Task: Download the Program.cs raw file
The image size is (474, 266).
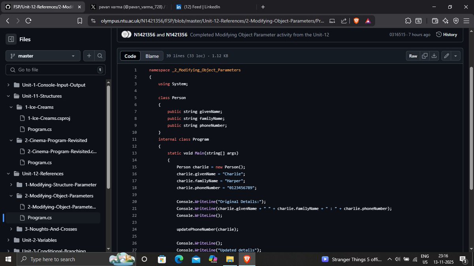Action: tap(434, 56)
